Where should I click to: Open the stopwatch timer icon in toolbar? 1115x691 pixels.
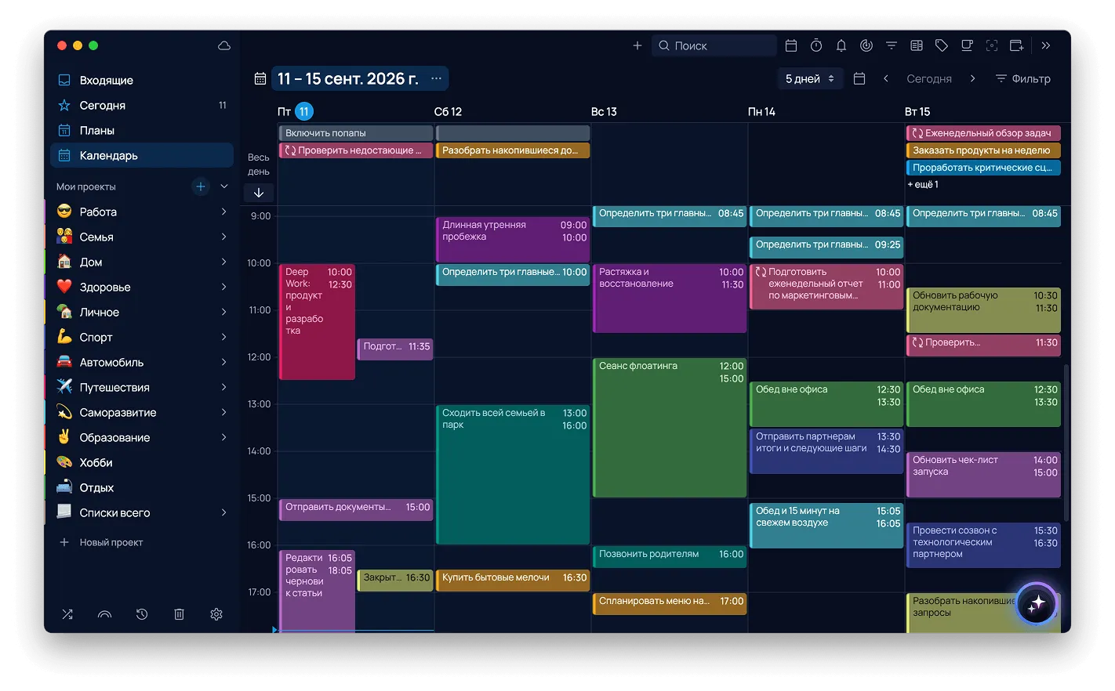click(x=816, y=45)
